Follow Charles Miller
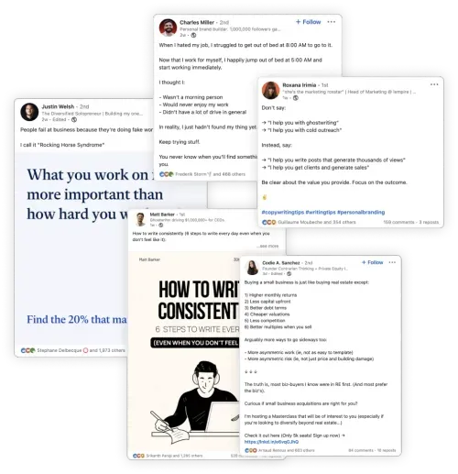458x474 pixels. tap(309, 22)
